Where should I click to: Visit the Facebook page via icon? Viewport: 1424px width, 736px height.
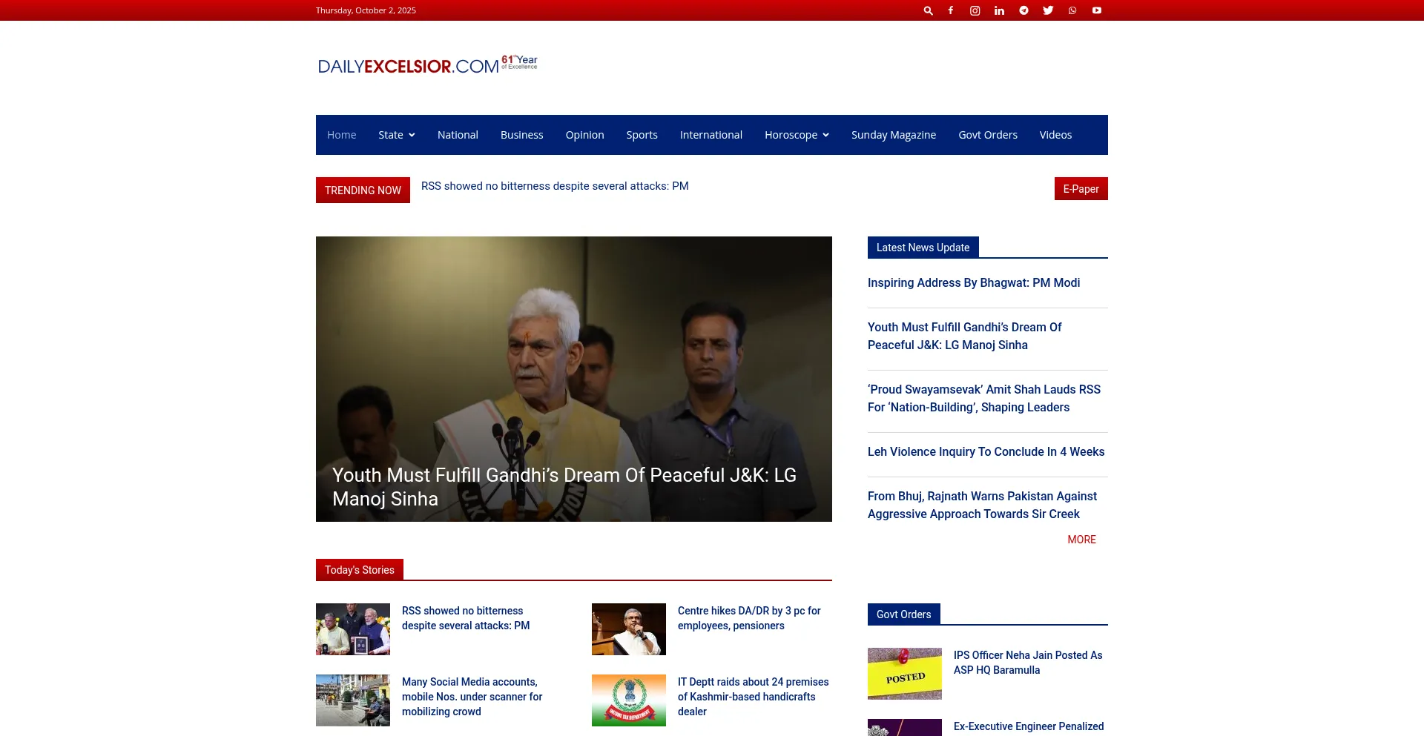click(x=950, y=10)
